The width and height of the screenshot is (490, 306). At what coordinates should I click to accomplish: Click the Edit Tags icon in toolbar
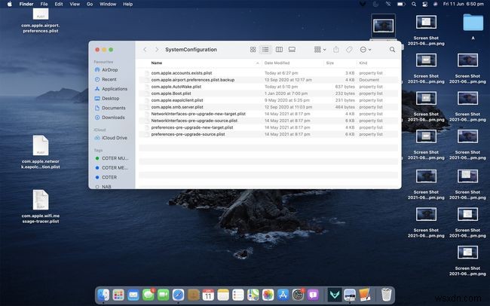[x=349, y=50]
